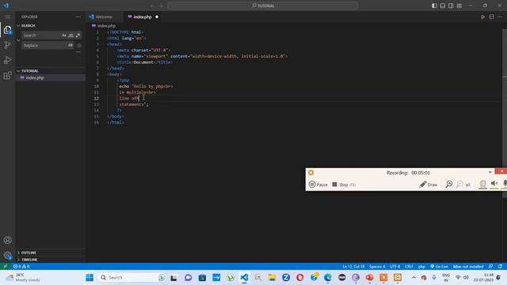Click the TUTORIAL command center search
The image size is (507, 285).
coord(263,6)
